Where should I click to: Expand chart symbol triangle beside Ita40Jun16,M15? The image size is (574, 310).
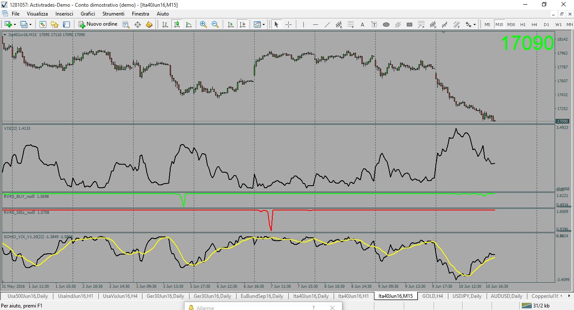[5, 35]
